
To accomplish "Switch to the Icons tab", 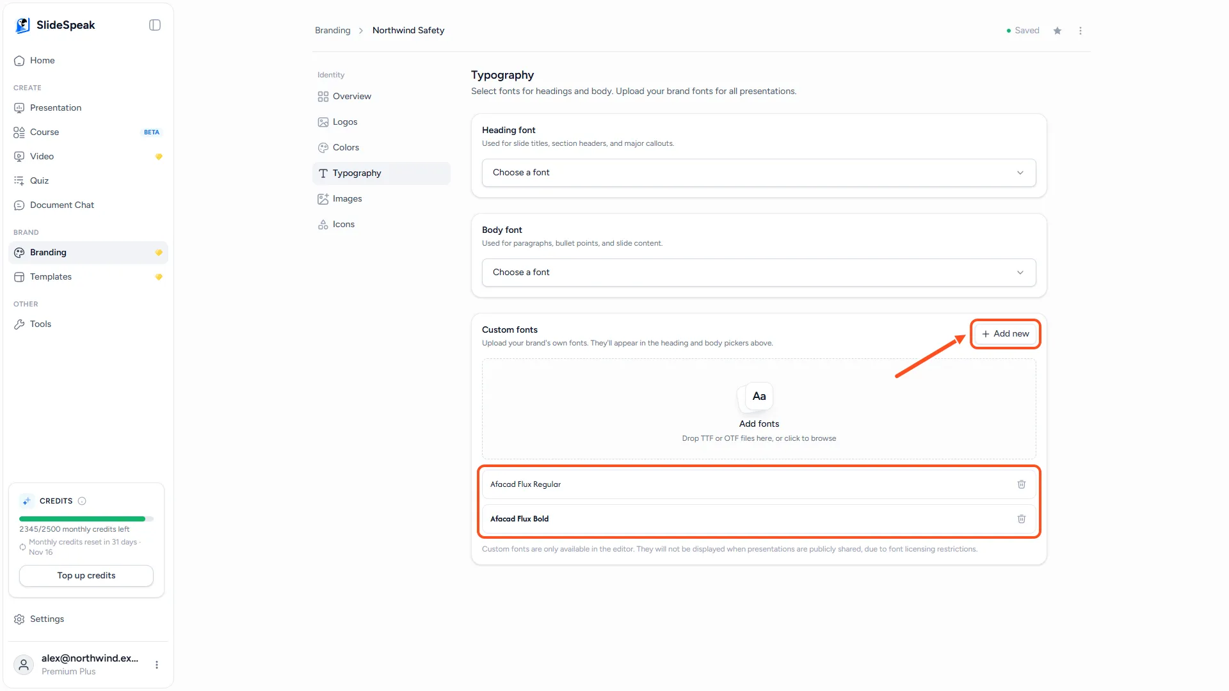I will click(x=382, y=224).
